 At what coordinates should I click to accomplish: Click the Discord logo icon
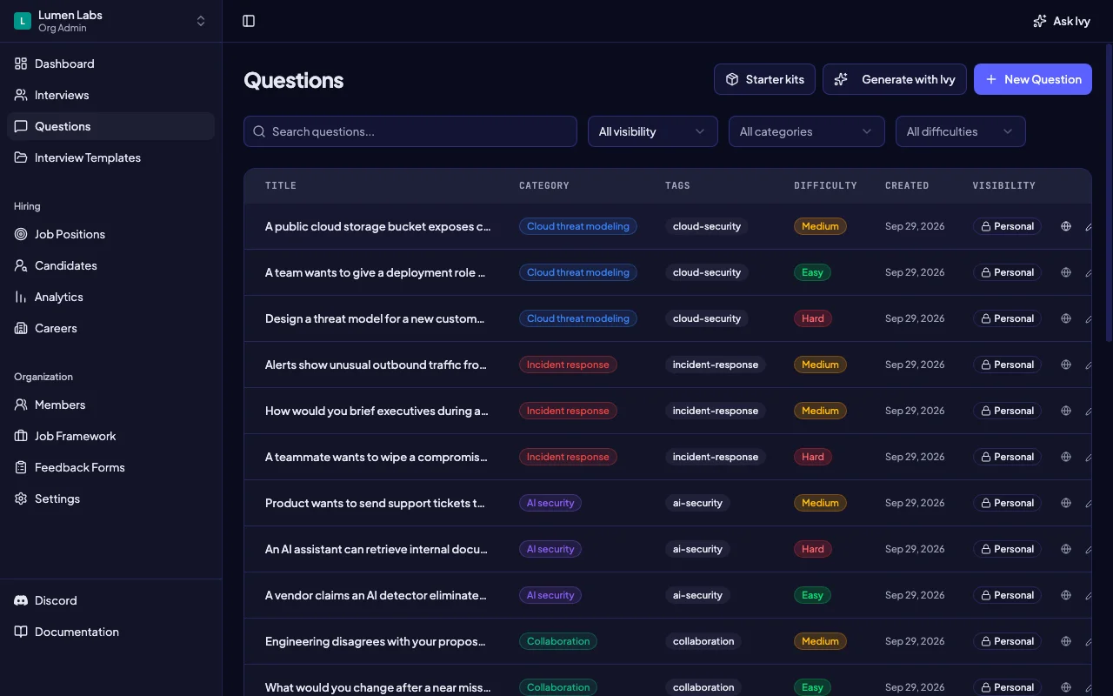[21, 600]
